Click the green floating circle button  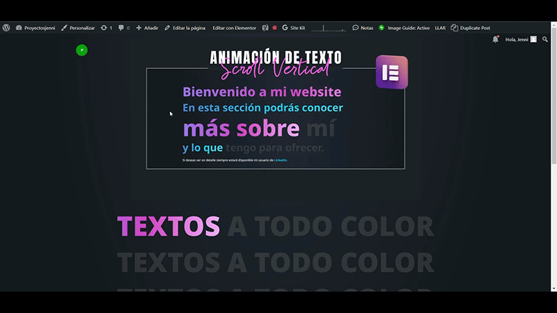81,50
